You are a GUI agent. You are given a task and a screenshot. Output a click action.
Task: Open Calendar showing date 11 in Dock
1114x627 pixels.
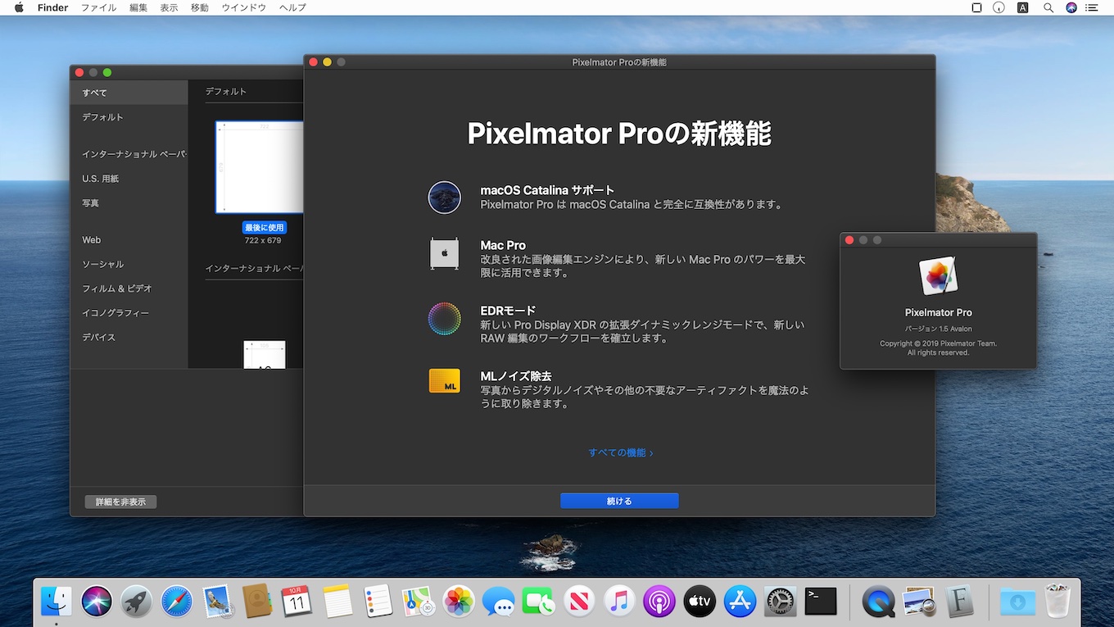click(x=297, y=602)
